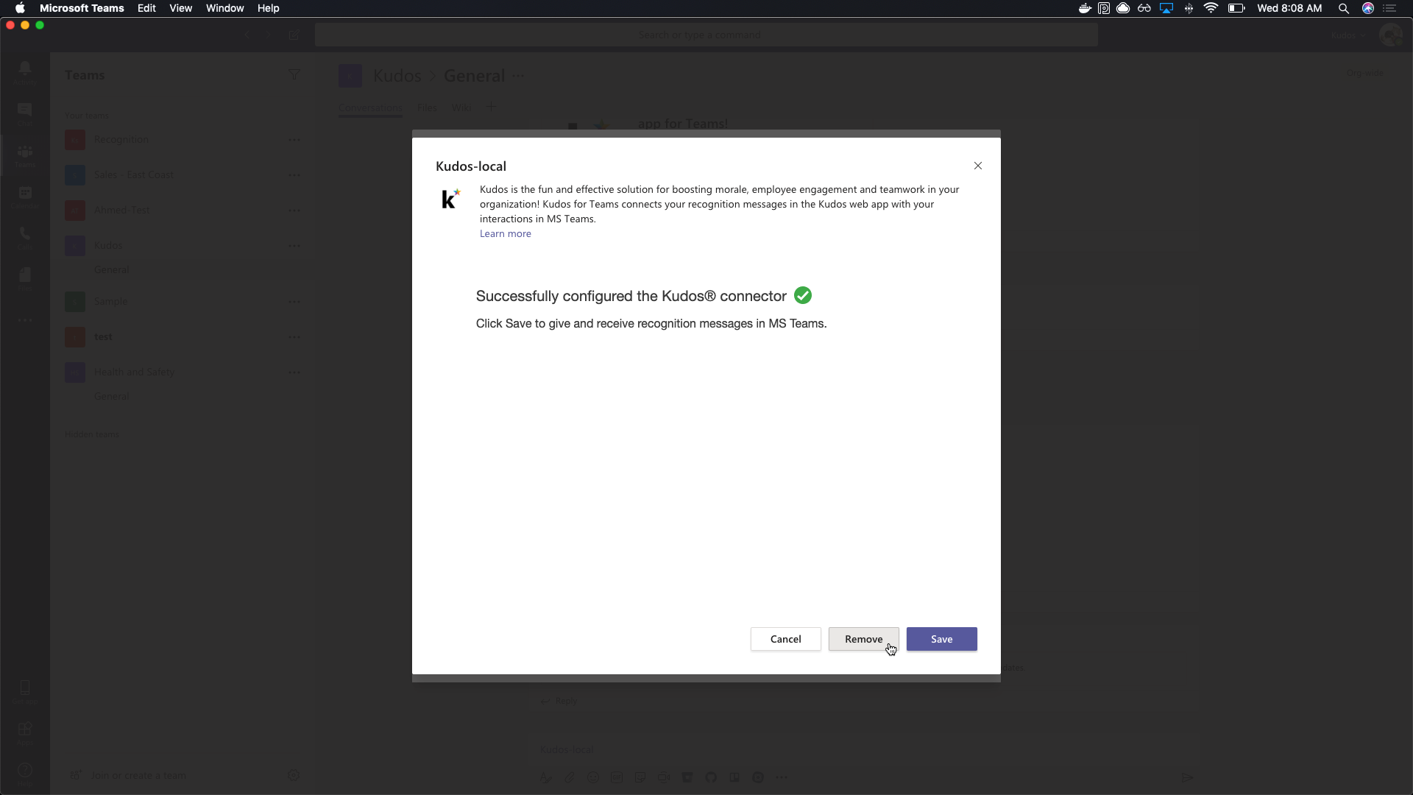Select the Teams icon in sidebar

(25, 155)
